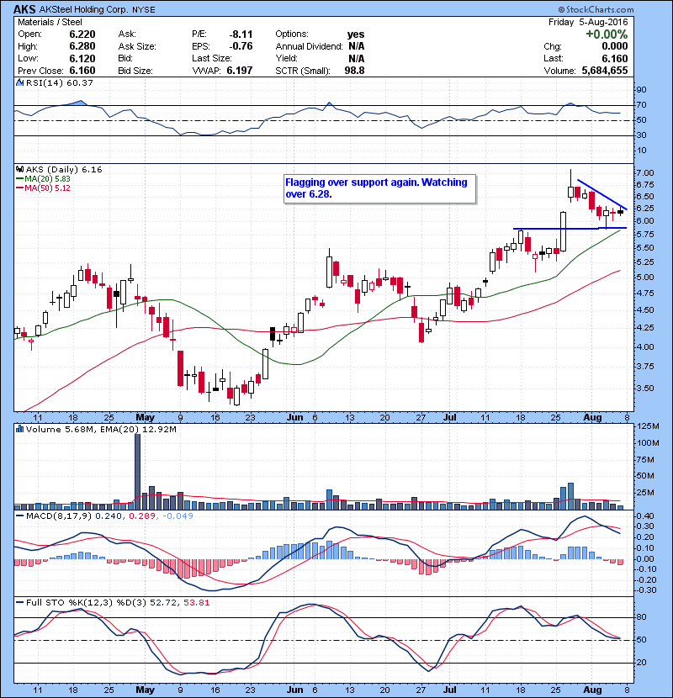Click the Open value 6.220
This screenshot has width=673, height=698.
point(82,34)
